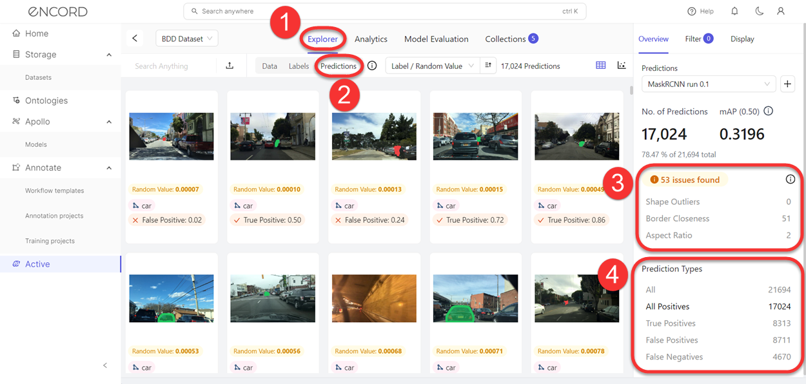This screenshot has height=384, width=806.
Task: Open the notifications bell icon
Action: click(x=735, y=12)
